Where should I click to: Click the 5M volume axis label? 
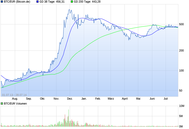181,116
